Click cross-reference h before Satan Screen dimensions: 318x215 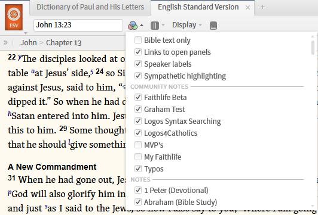pyautogui.click(x=10, y=114)
